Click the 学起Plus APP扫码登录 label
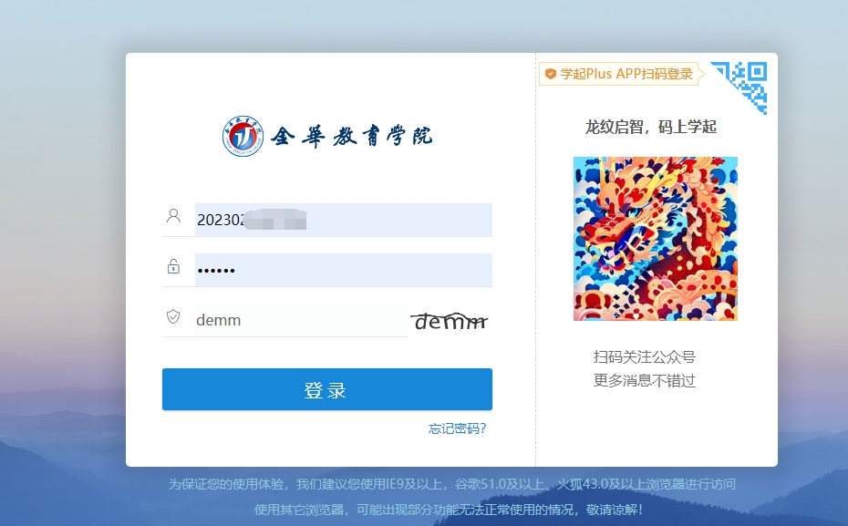 (626, 74)
